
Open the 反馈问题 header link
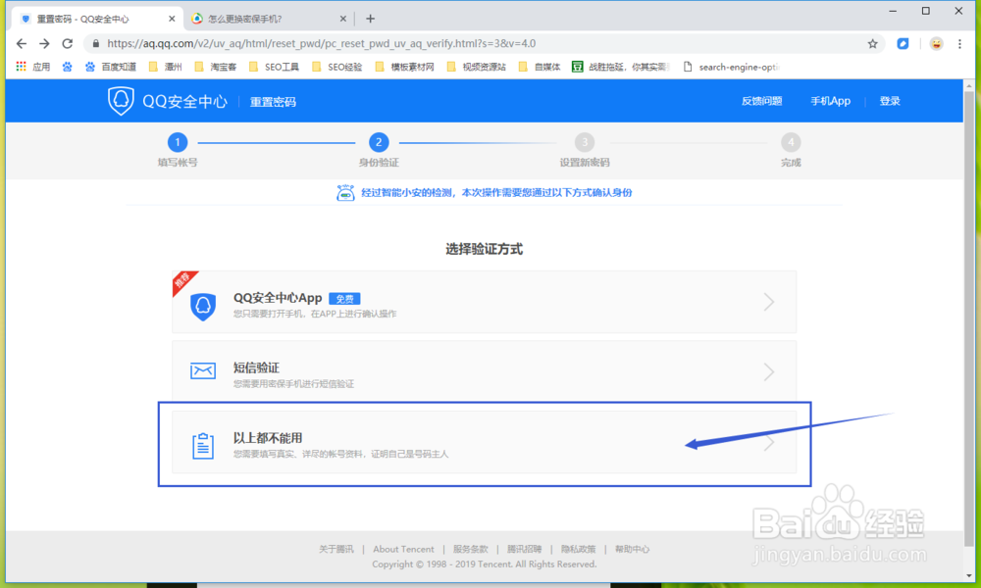click(761, 101)
